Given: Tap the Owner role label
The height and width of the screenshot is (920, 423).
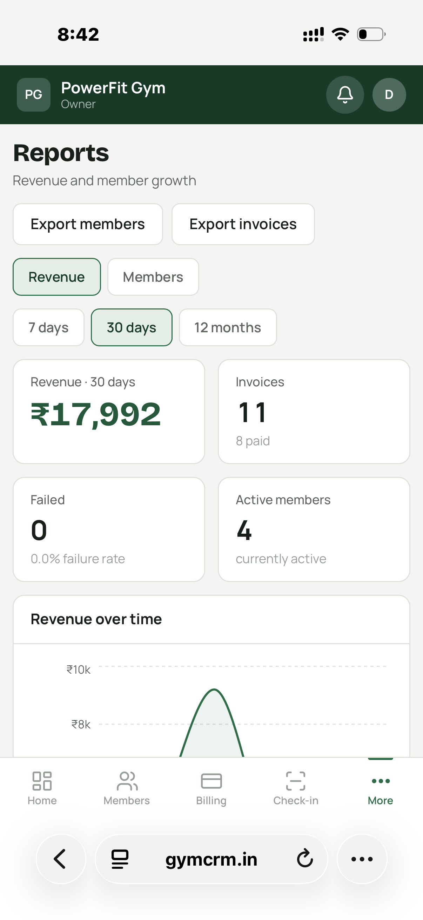Looking at the screenshot, I should coord(78,104).
